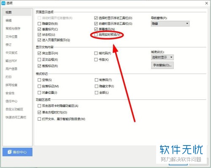Enable the 域代码(F) checkbox

click(96, 53)
